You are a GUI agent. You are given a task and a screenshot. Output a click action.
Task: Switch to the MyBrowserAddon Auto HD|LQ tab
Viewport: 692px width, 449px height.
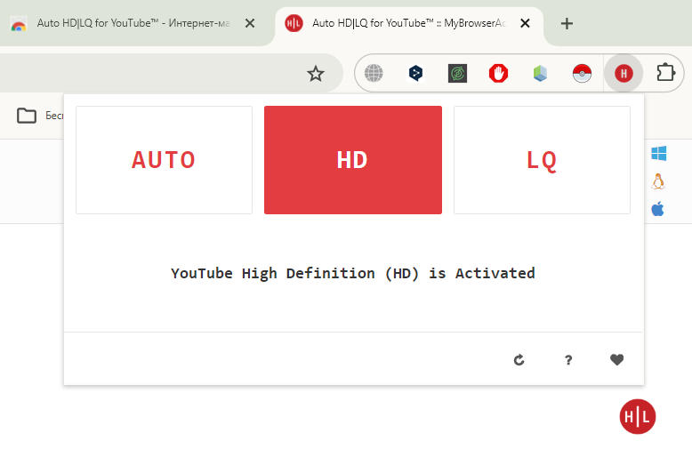click(400, 23)
